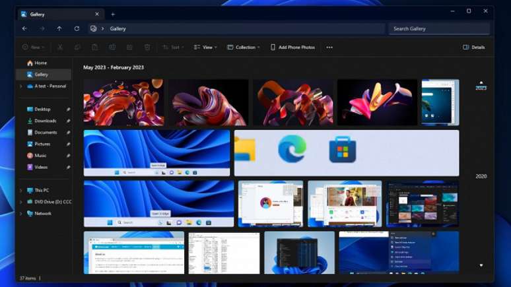The height and width of the screenshot is (287, 511).
Task: Open the Desktop folder in sidebar
Action: 39,110
